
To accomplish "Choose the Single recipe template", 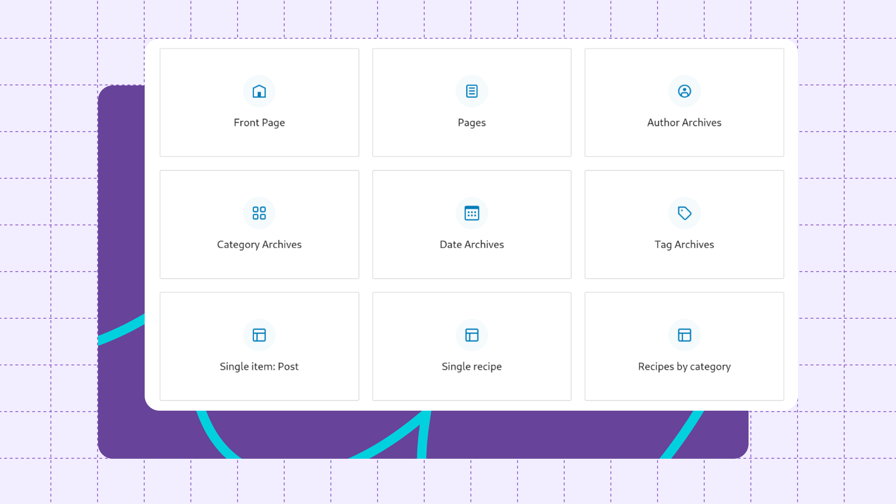I will point(472,346).
